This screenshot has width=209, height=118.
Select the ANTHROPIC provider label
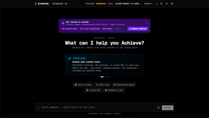click(101, 4)
